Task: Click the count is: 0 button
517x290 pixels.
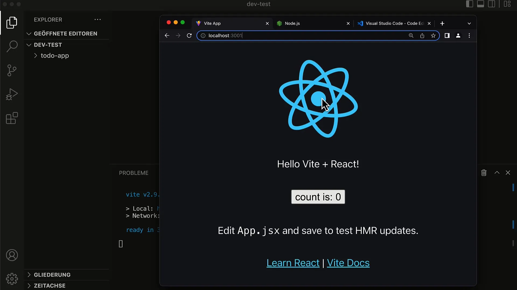Action: tap(318, 197)
